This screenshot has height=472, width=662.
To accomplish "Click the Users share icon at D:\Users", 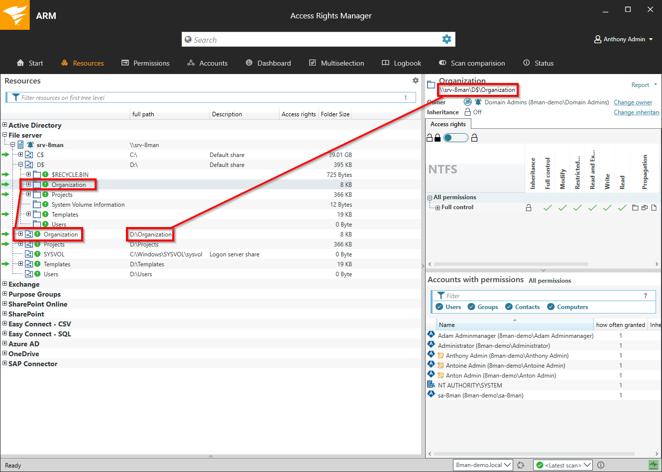I will (x=29, y=274).
